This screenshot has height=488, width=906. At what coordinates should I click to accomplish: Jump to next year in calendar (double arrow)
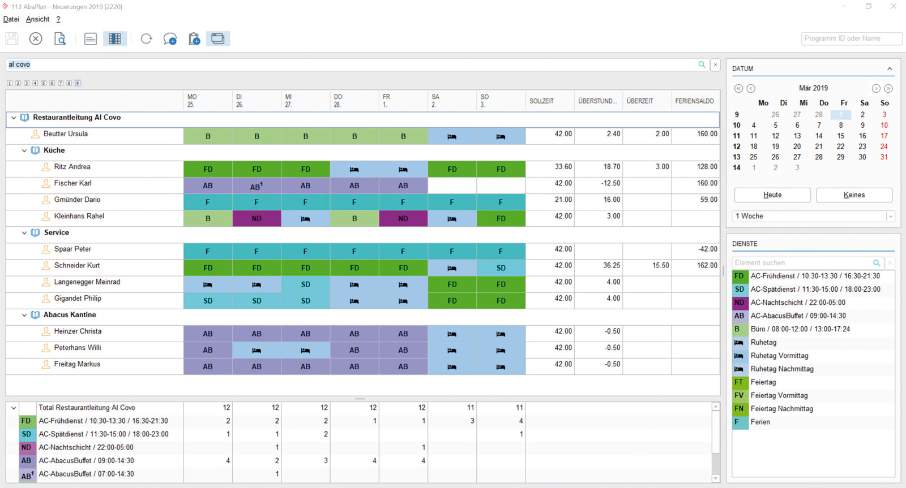tap(888, 88)
